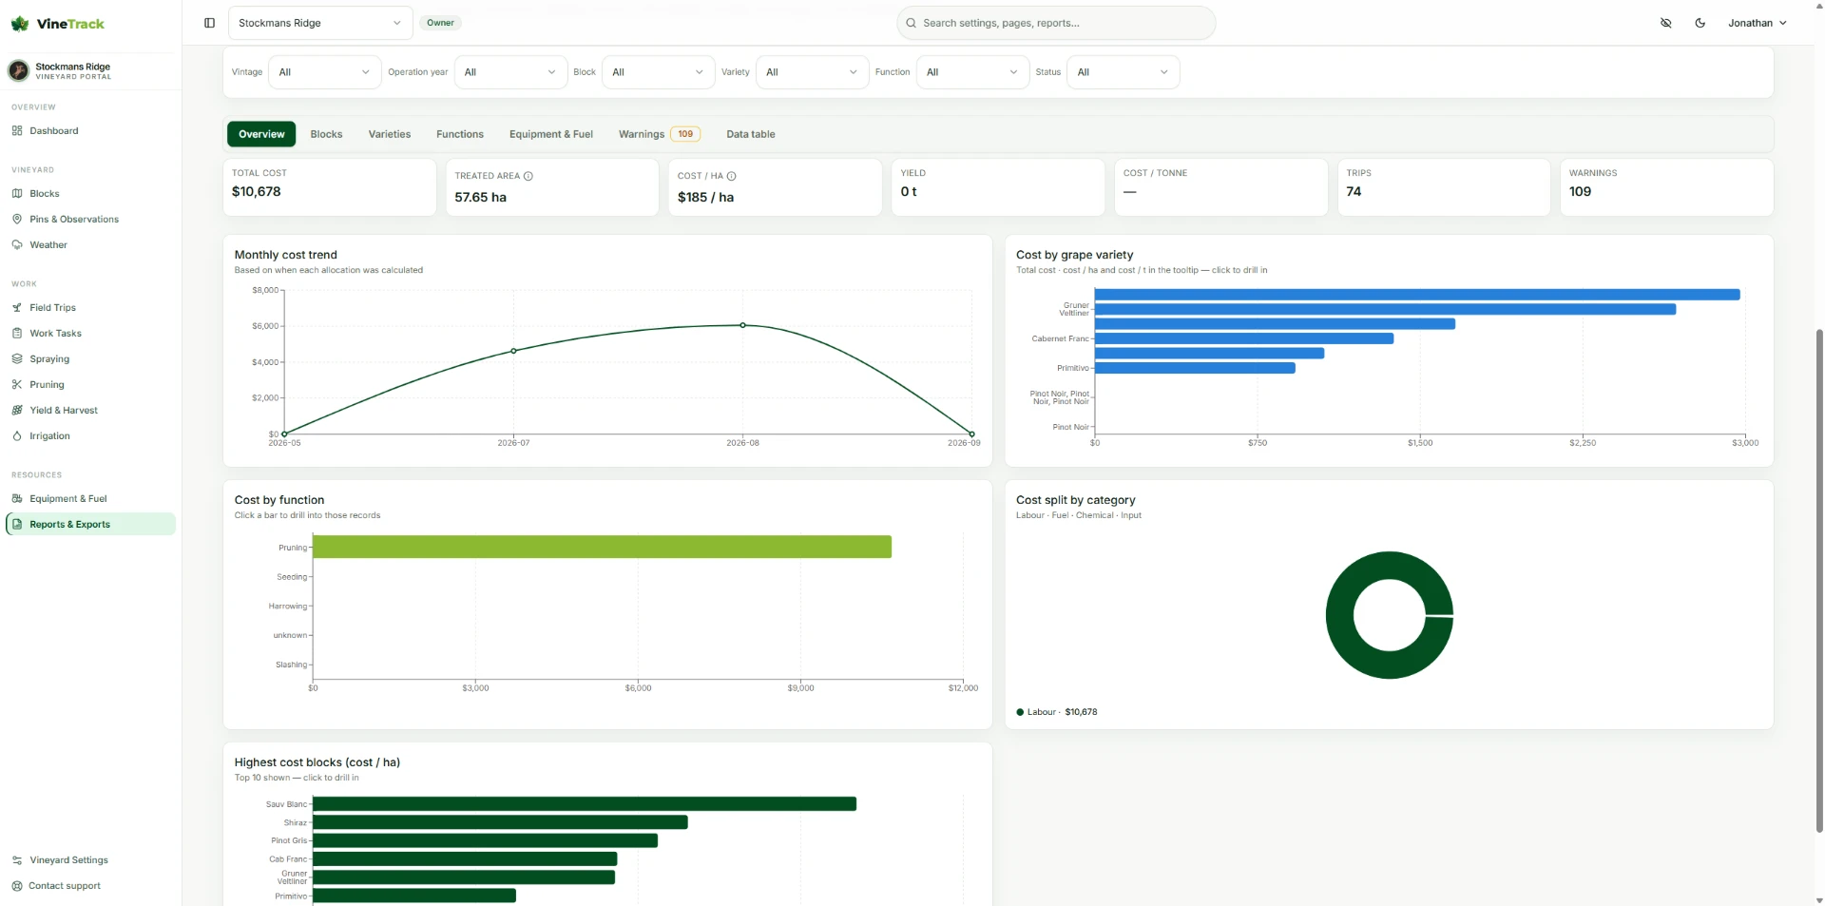Image resolution: width=1825 pixels, height=906 pixels.
Task: Expand the Function filter dropdown
Action: pyautogui.click(x=972, y=72)
